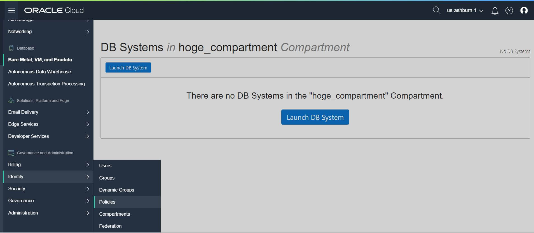Screen dimensions: 534x233
Task: Click the large centered Launch DB System button
Action: point(315,117)
